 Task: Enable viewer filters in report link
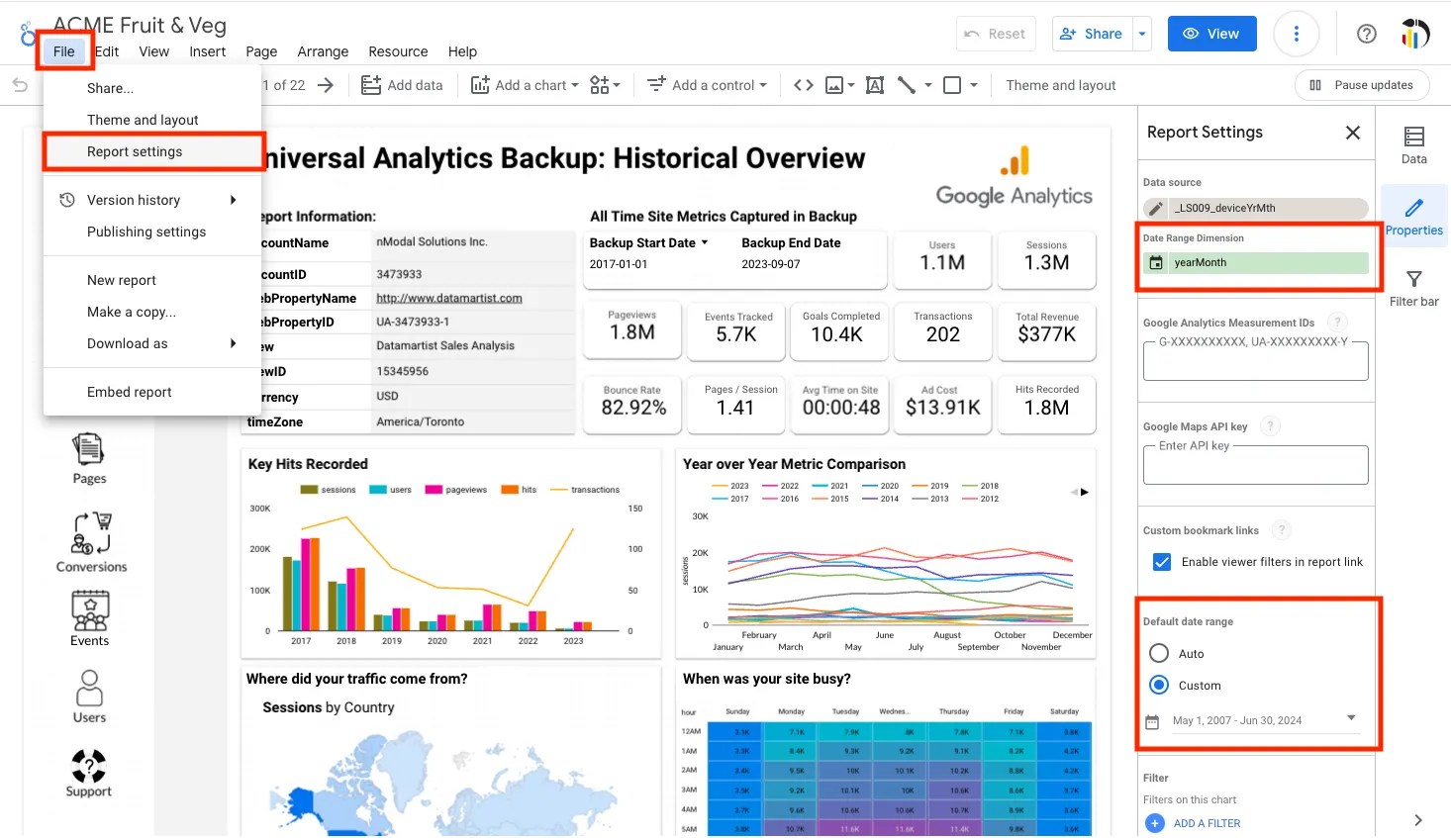coord(1161,561)
